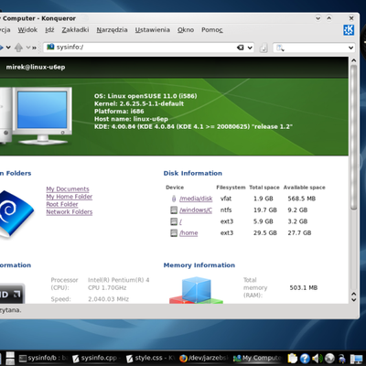366x366 pixels.
Task: Click the drive icon next to /windows/C
Action: coord(174,210)
